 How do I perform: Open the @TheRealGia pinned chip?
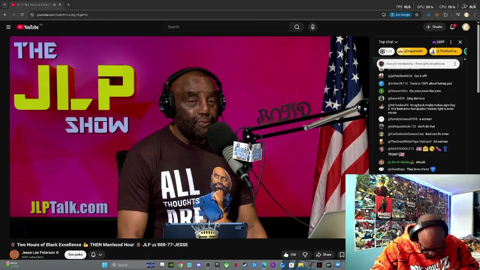point(445,51)
